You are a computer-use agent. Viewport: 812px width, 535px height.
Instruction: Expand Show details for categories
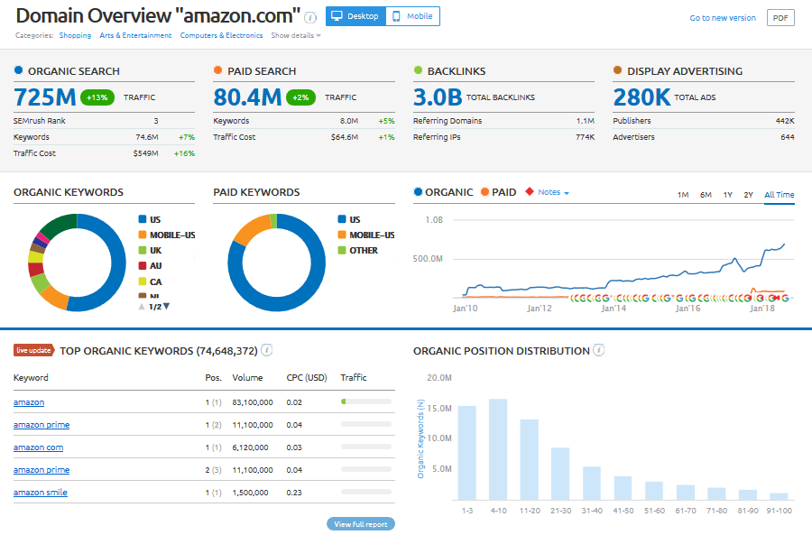click(x=296, y=35)
